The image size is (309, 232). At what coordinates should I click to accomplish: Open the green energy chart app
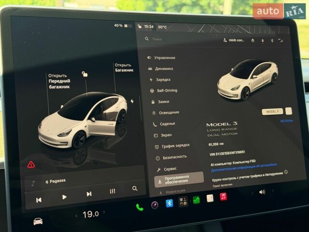(x=197, y=200)
